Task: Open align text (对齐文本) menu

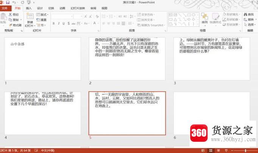Action: (146, 20)
